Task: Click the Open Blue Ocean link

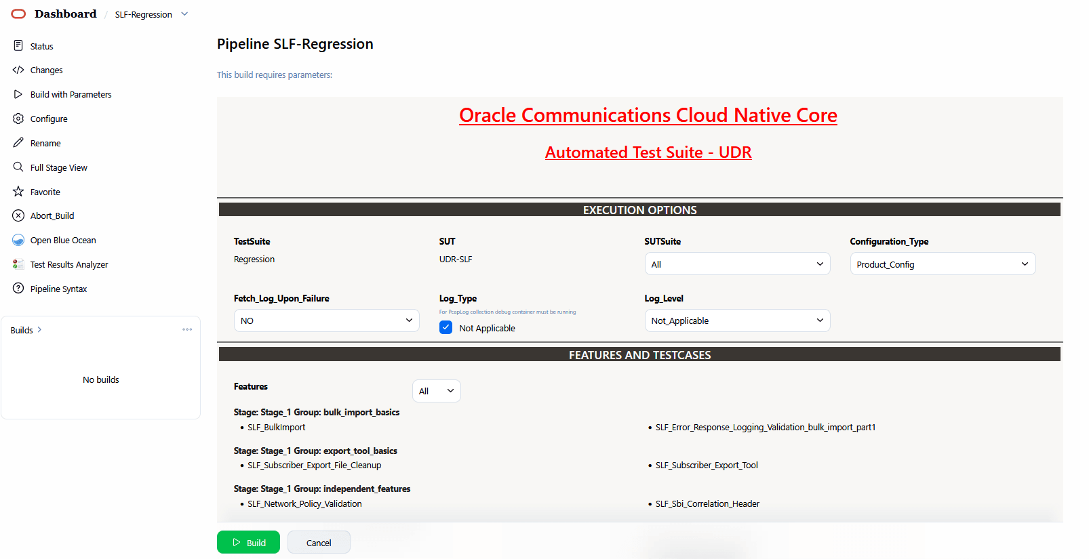Action: 63,241
